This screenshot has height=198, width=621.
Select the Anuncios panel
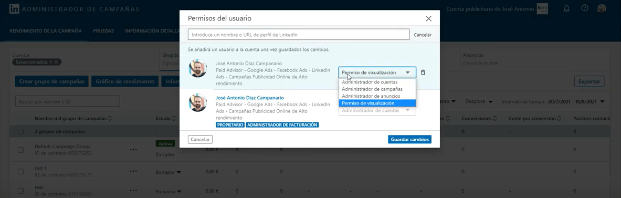535,59
